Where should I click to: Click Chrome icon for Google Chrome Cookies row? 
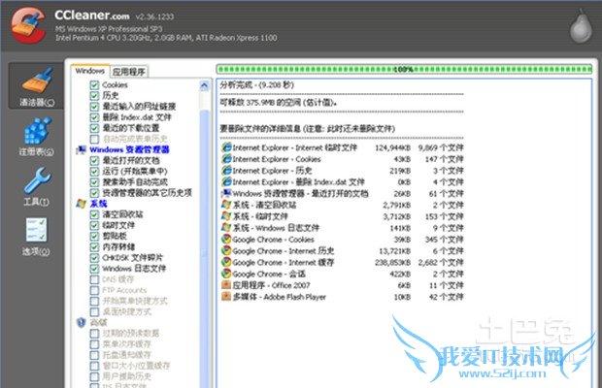(x=226, y=240)
